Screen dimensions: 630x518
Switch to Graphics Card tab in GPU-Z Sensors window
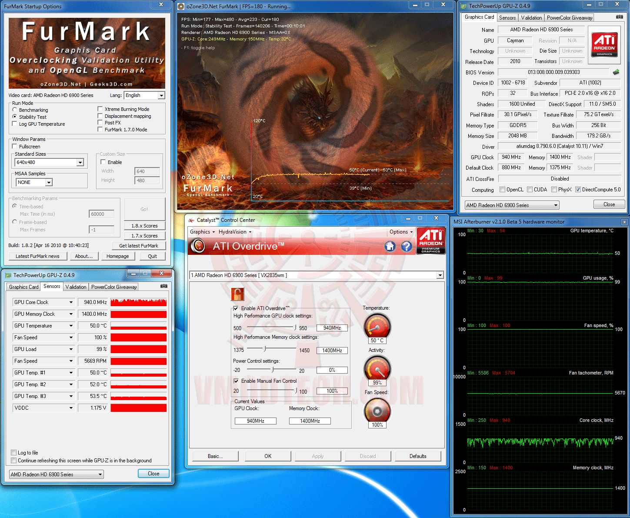[24, 287]
